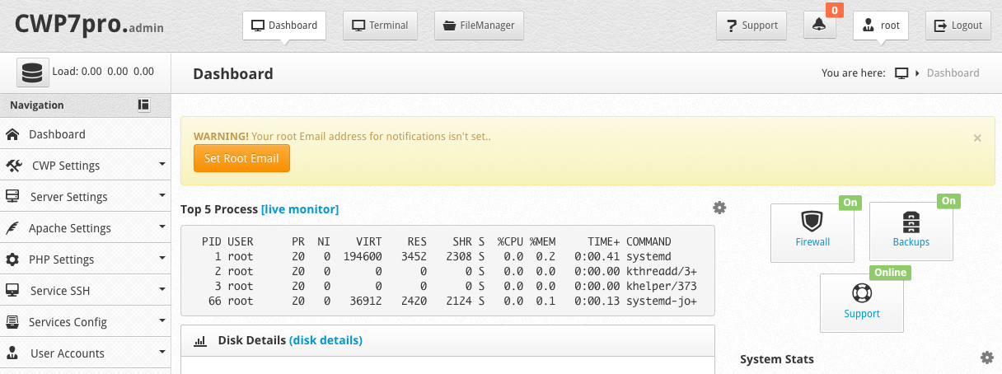Open the Terminal tab

click(x=380, y=26)
